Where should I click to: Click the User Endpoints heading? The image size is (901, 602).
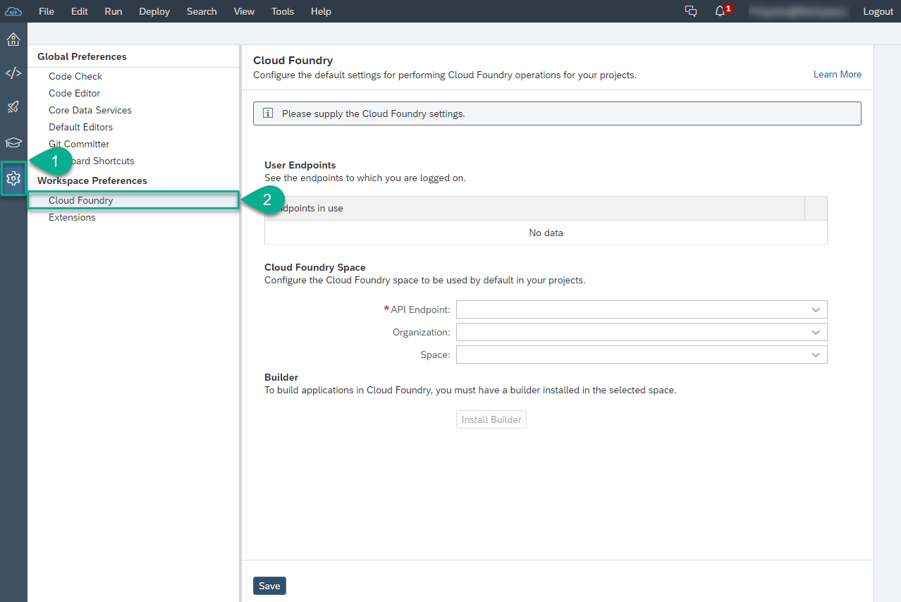(300, 166)
